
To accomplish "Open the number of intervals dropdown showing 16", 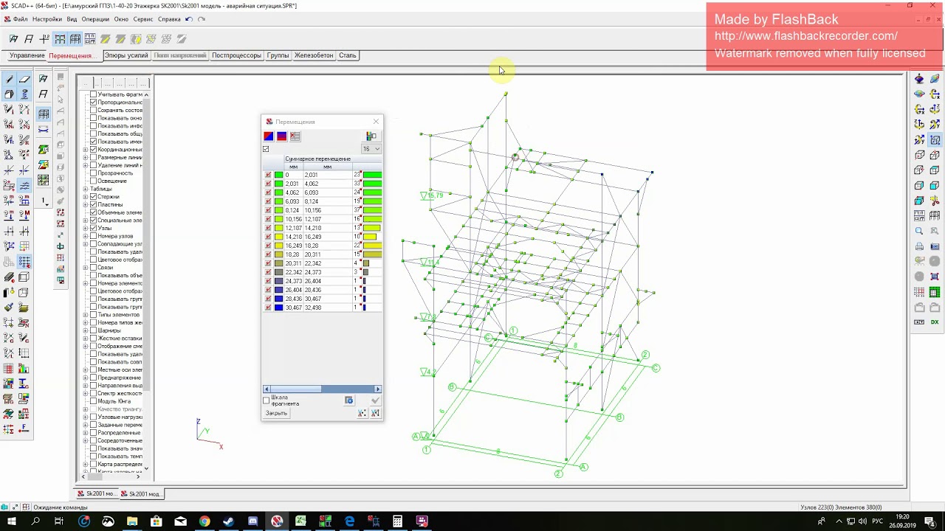I will 371,149.
